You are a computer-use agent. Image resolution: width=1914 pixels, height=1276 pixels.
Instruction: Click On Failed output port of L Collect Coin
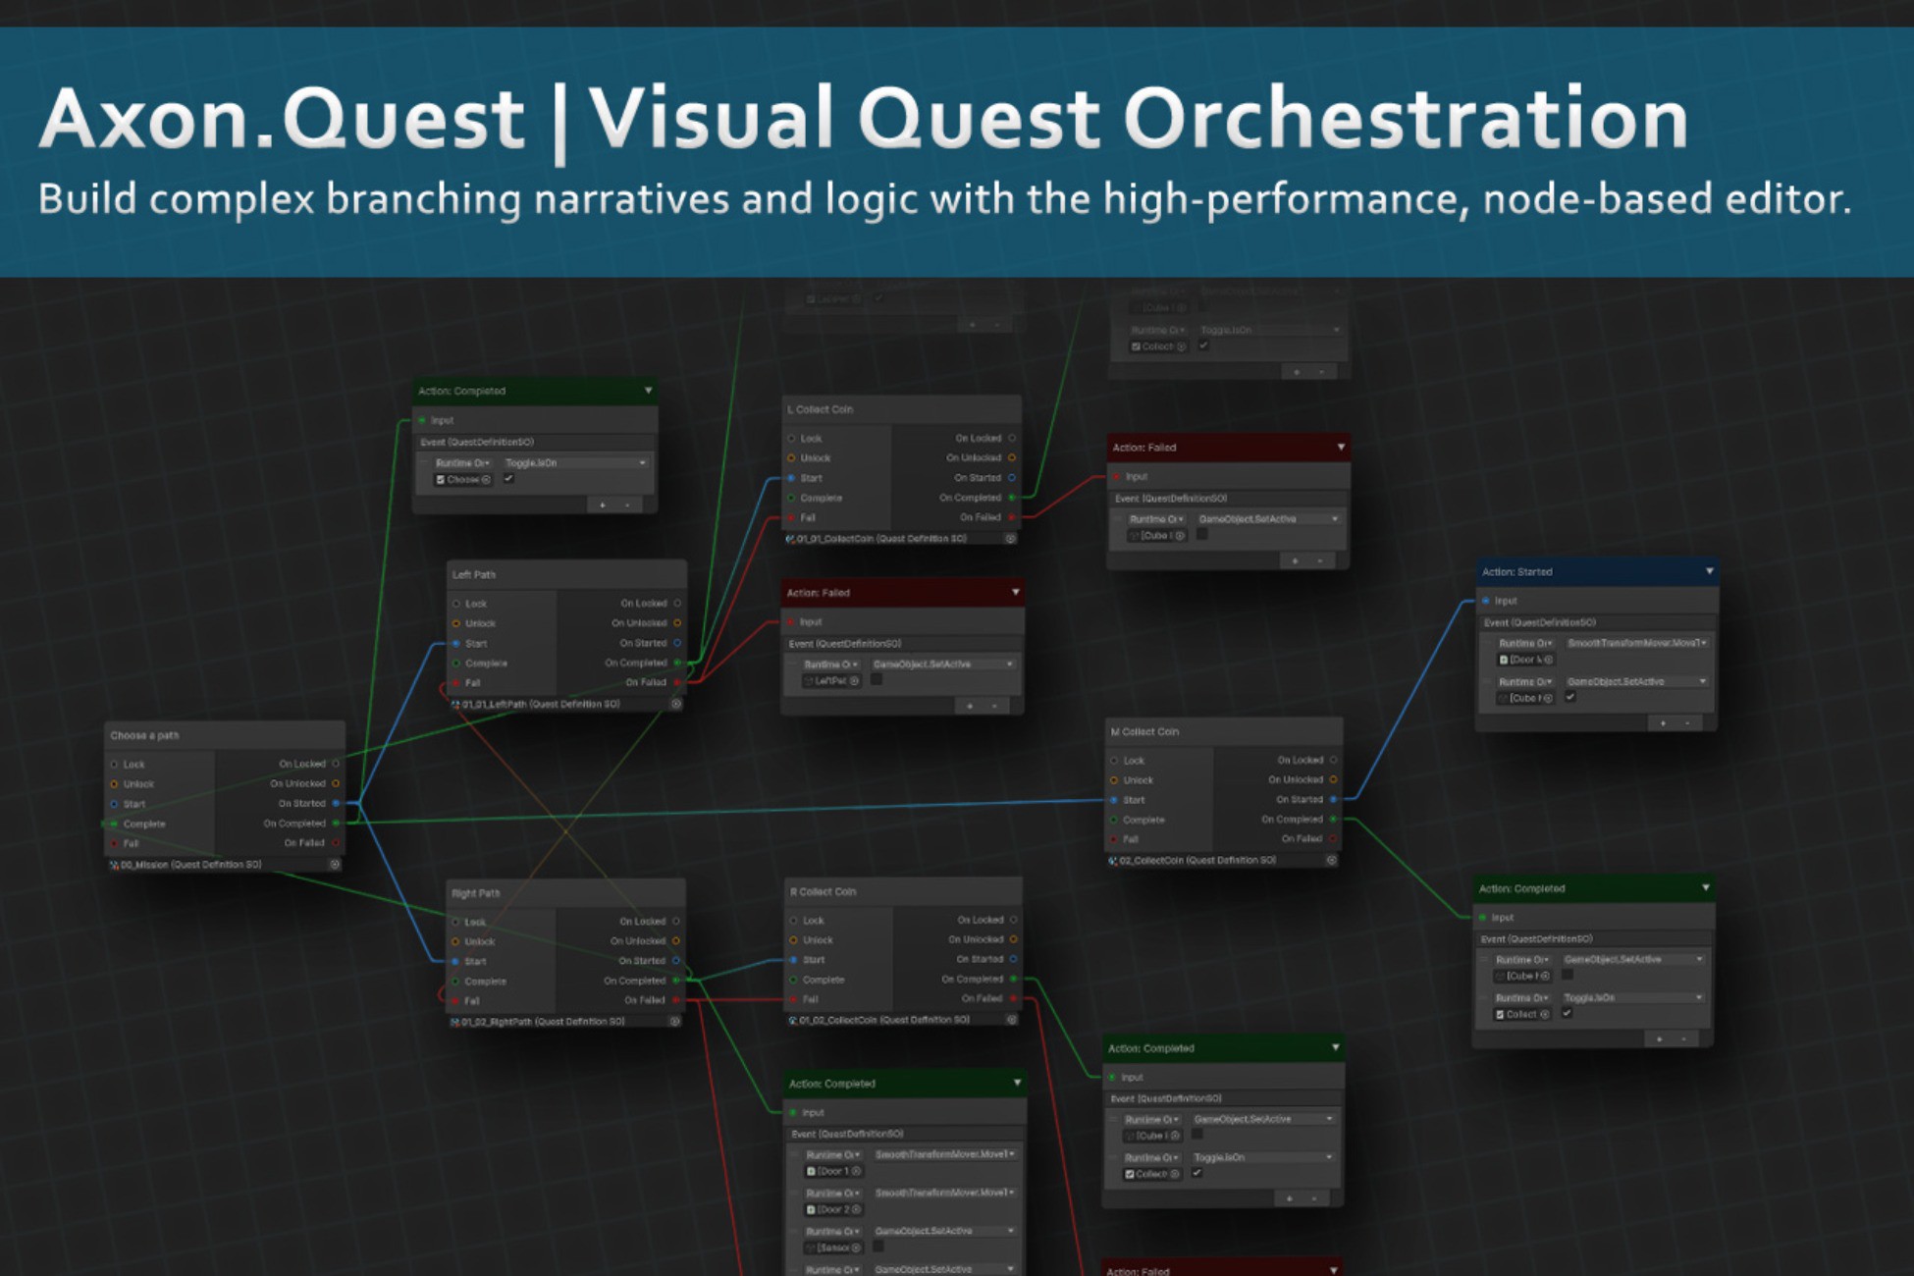pyautogui.click(x=1012, y=517)
